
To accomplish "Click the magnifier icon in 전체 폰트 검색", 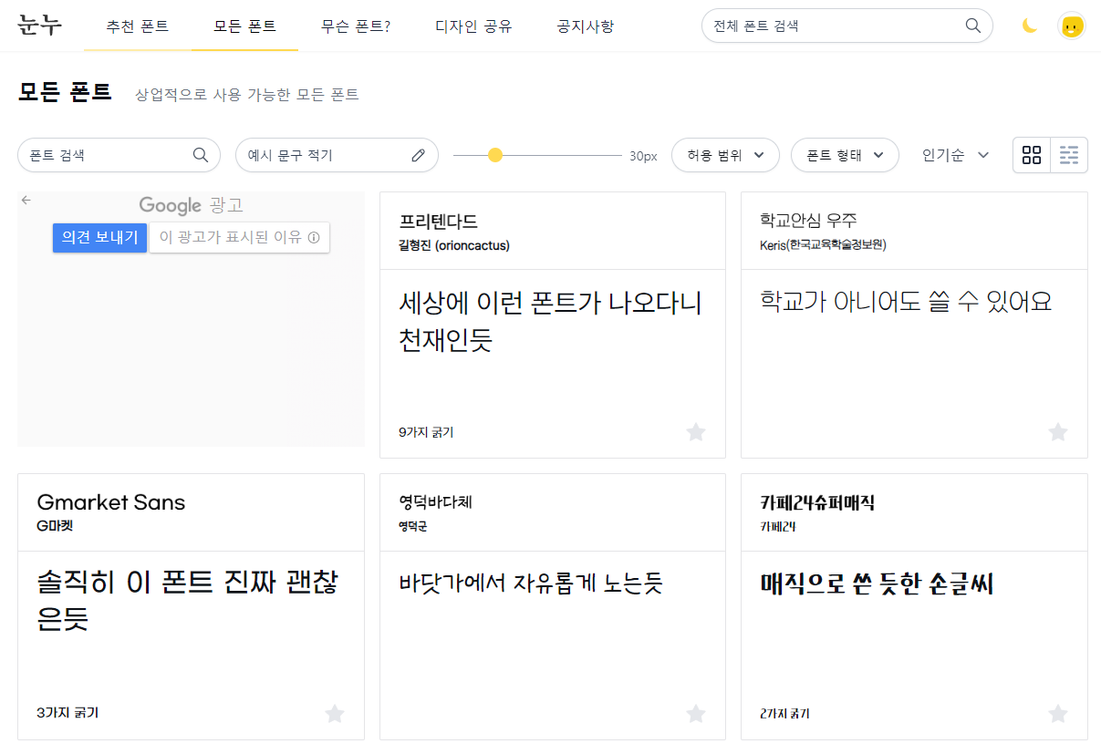I will pyautogui.click(x=973, y=26).
